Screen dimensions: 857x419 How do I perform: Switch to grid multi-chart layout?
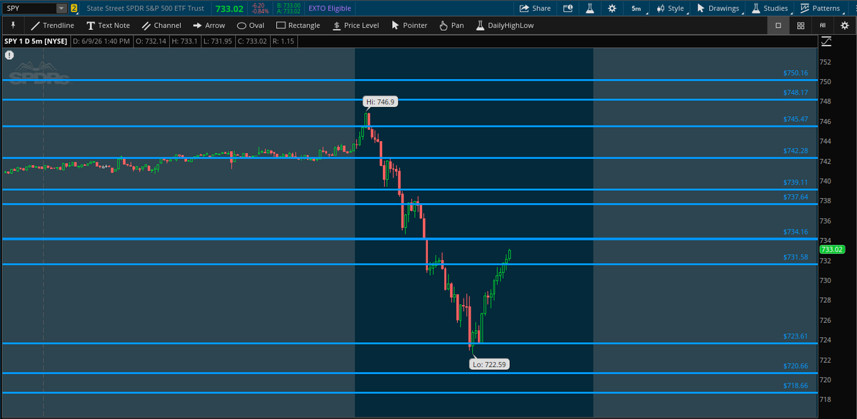point(801,25)
